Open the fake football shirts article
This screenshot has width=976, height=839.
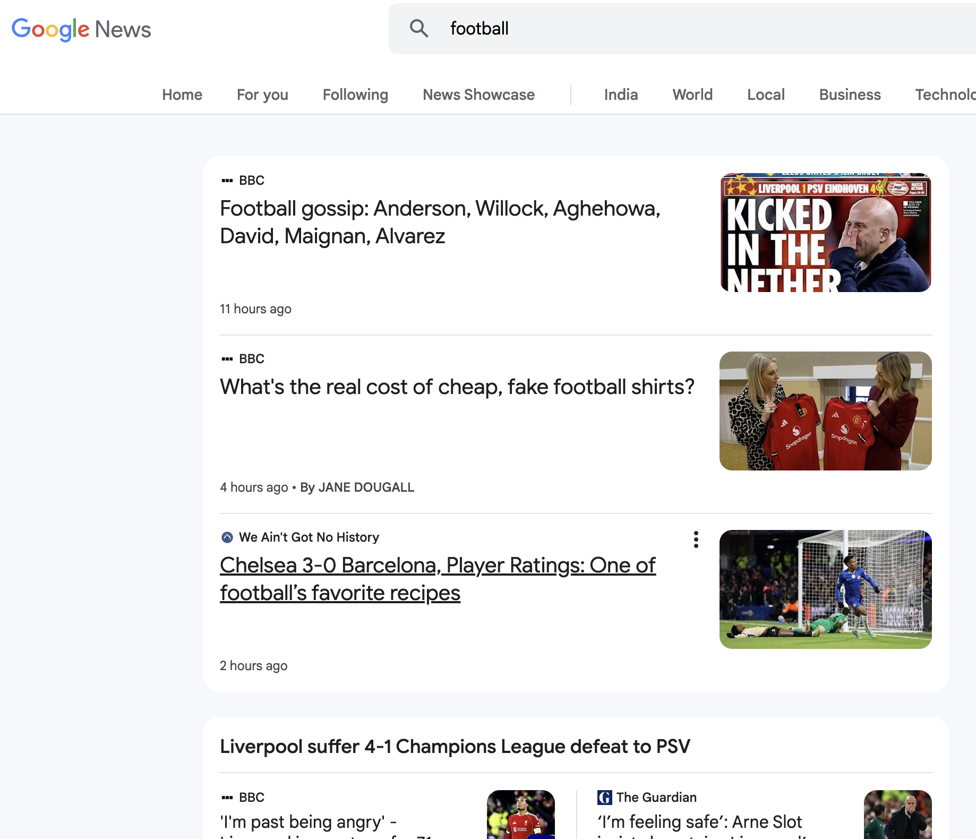pyautogui.click(x=457, y=387)
